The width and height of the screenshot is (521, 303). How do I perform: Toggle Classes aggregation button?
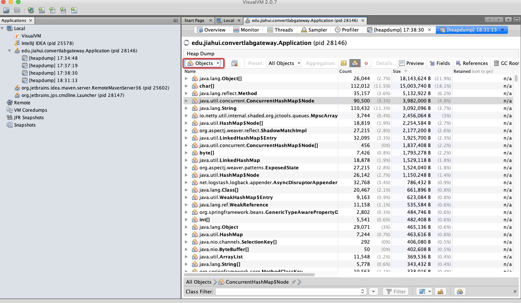(355, 63)
